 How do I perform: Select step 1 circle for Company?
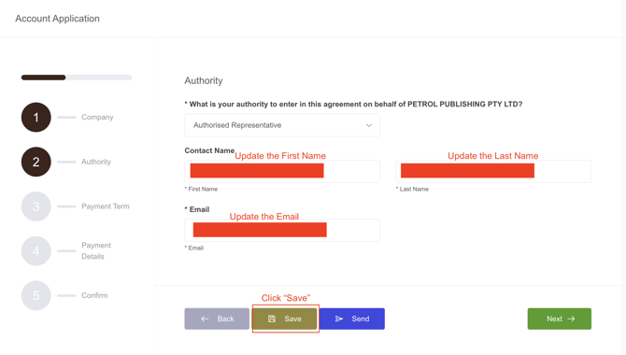(x=36, y=118)
